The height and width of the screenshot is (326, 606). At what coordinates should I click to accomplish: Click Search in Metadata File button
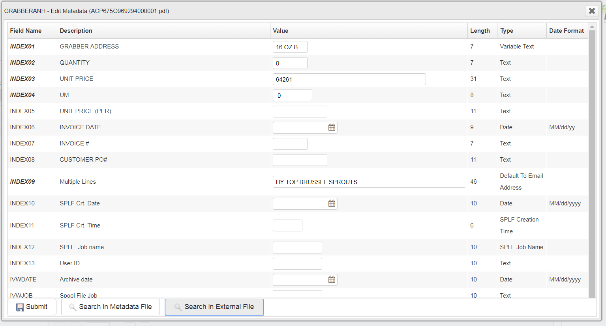pyautogui.click(x=110, y=307)
